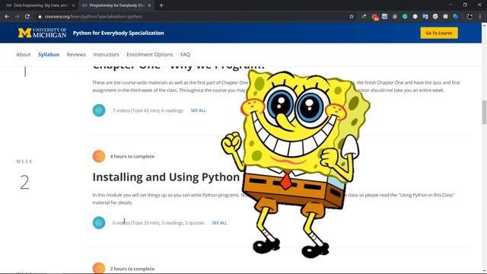Click the orange clock beside 4 hours
Viewport: 487px width, 274px height.
tap(99, 156)
